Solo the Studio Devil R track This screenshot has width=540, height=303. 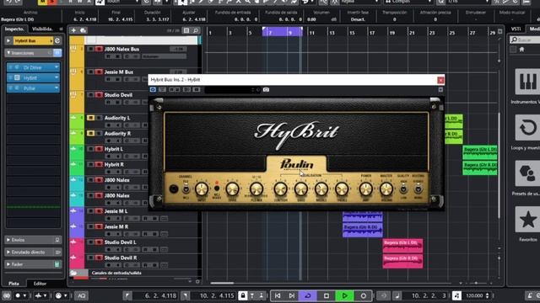(99, 258)
